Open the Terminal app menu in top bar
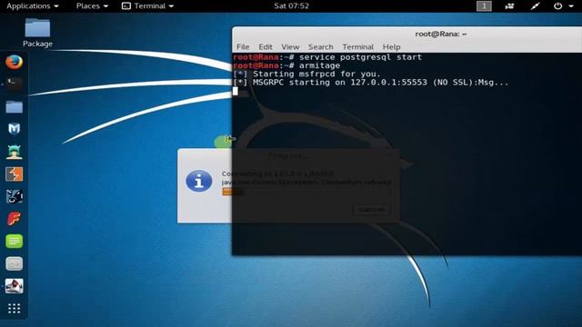582x327 pixels. click(147, 6)
